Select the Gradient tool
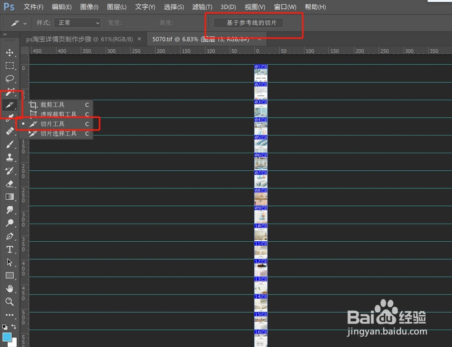The image size is (452, 347). pos(10,197)
